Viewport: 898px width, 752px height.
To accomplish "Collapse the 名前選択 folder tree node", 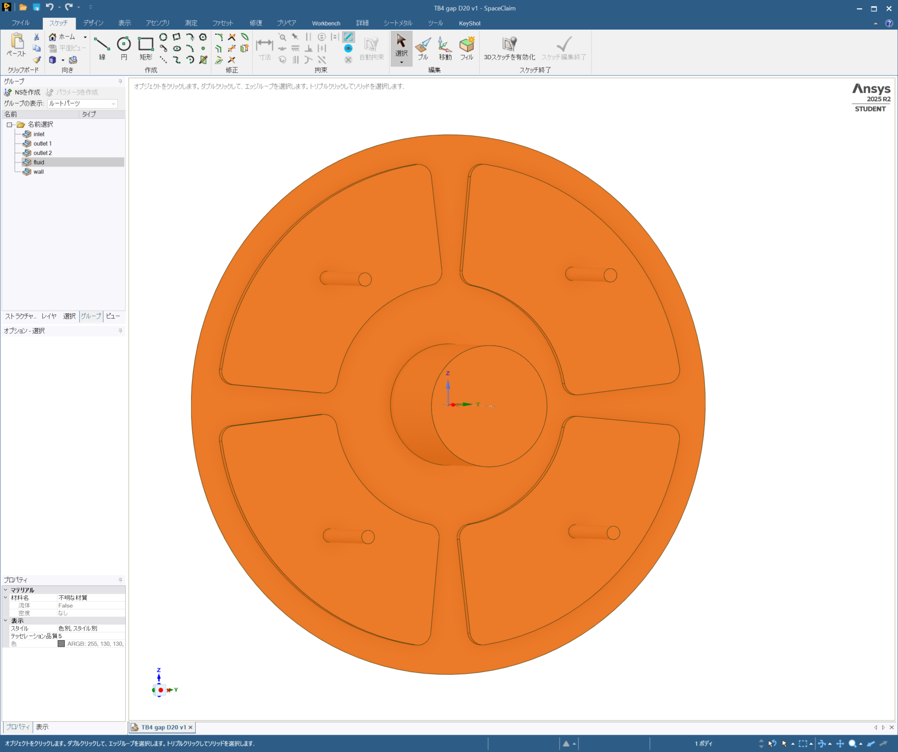I will 9,125.
